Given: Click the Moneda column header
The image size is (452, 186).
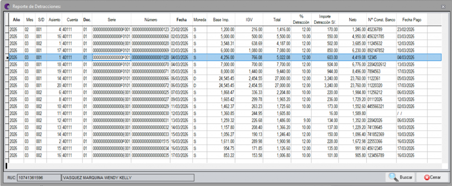Looking at the screenshot, I should click(x=200, y=20).
